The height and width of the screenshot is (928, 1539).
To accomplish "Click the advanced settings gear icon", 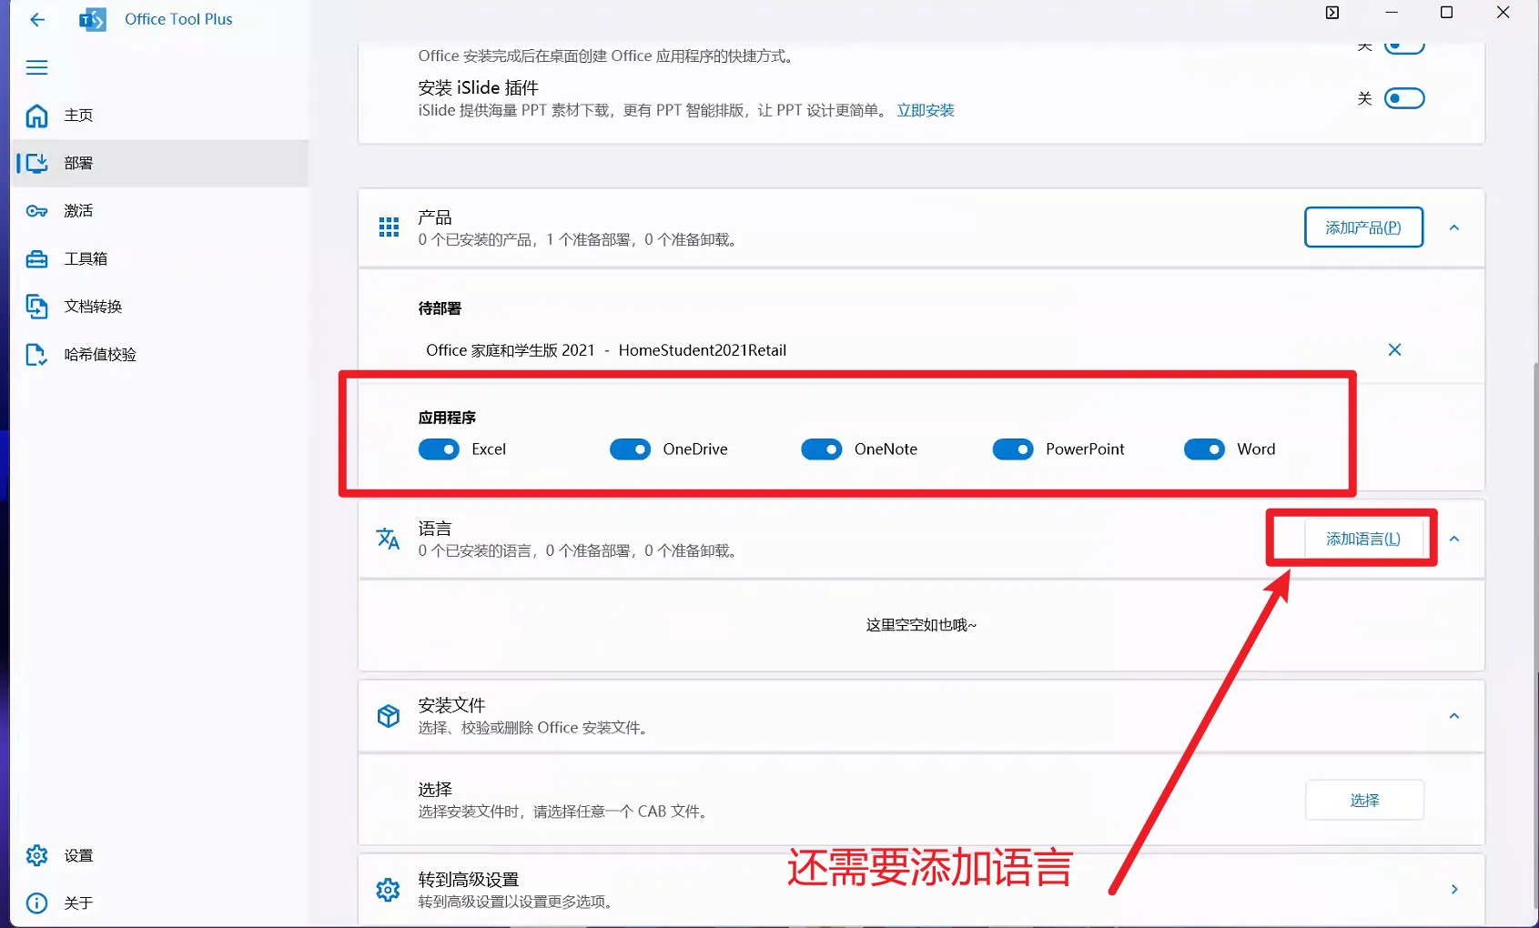I will click(389, 890).
